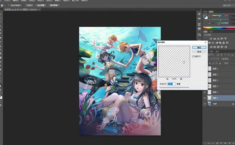The width and height of the screenshot is (235, 145).
Task: Expand the collapsed panel dock arrows
Action: pos(201,9)
